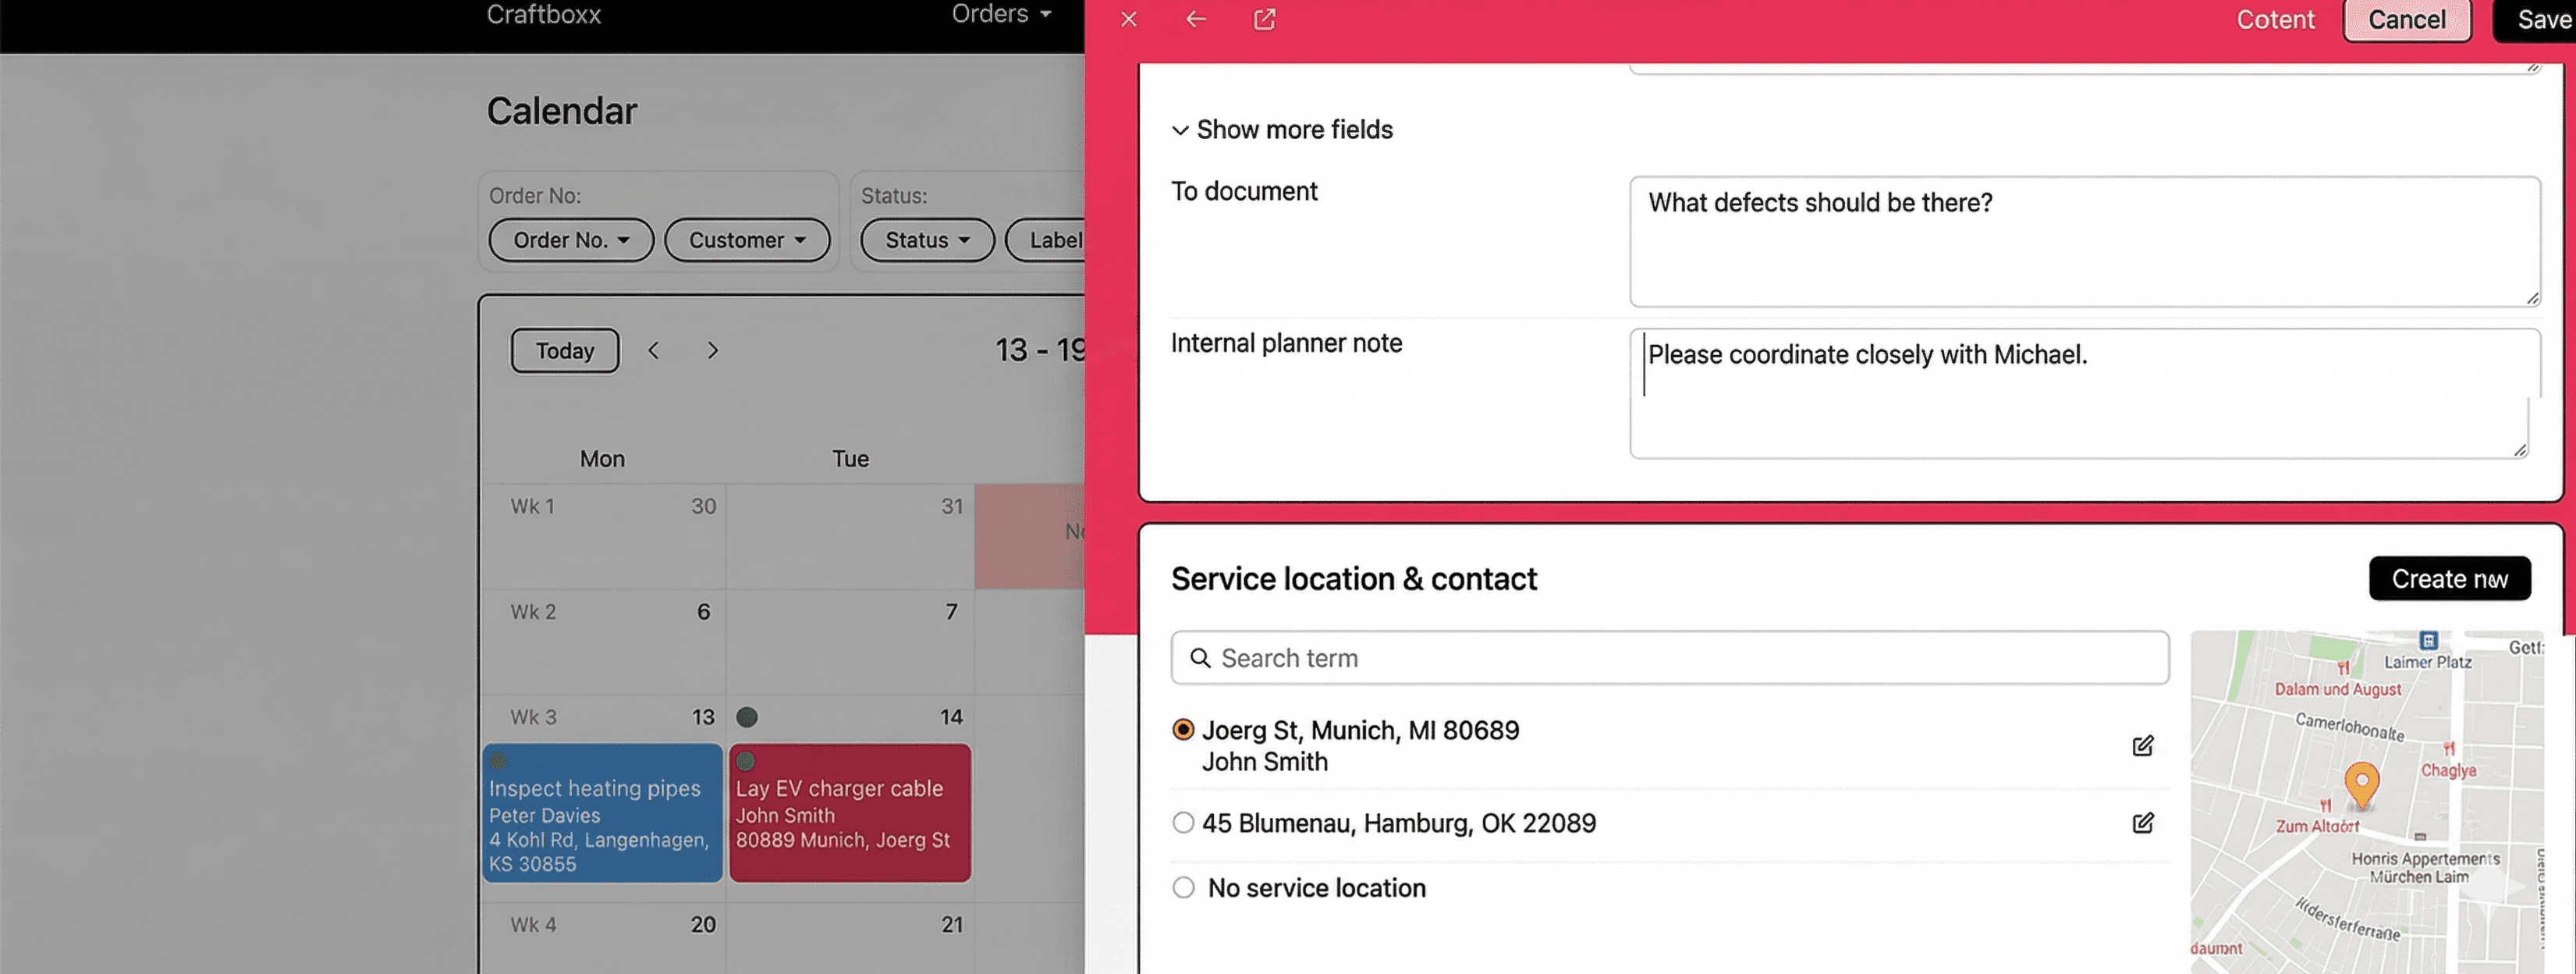Viewport: 2576px width, 974px height.
Task: Toggle the Show more fields section
Action: [1282, 130]
